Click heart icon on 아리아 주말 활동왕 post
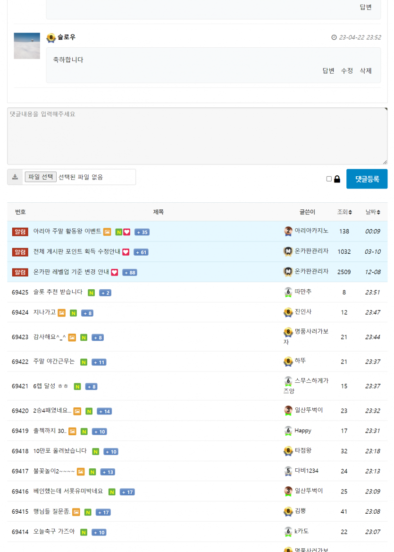 tap(127, 232)
